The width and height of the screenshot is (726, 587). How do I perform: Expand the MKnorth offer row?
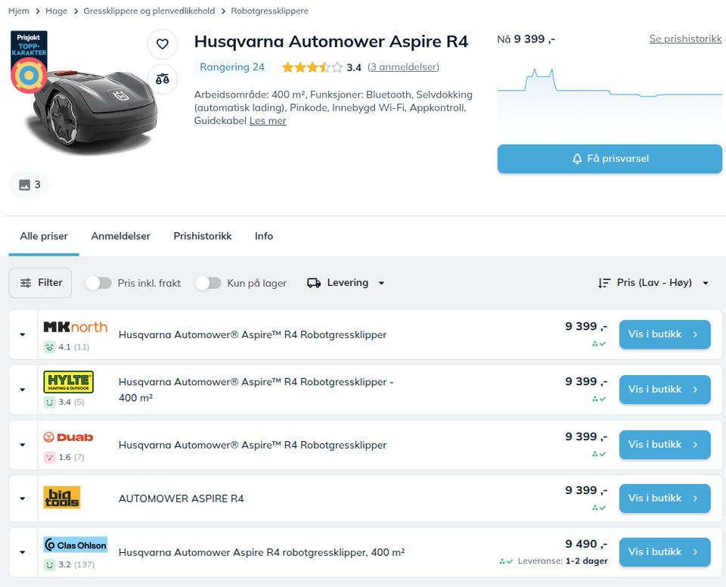[23, 334]
